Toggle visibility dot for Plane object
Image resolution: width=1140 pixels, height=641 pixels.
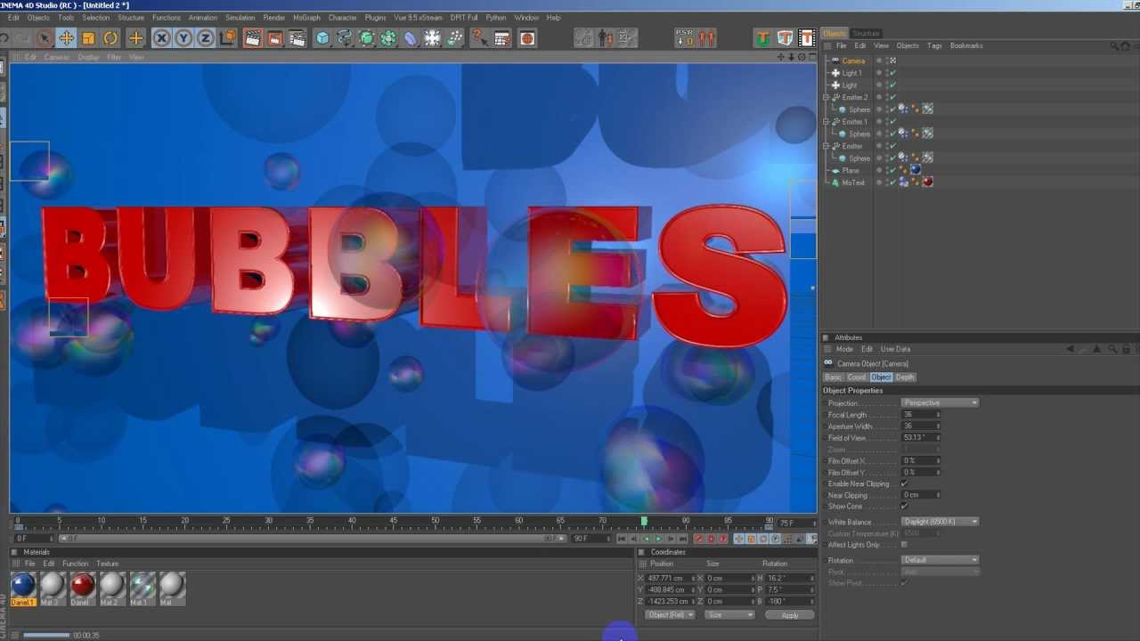point(879,169)
